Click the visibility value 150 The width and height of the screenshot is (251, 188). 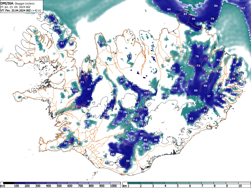coord(87,122)
